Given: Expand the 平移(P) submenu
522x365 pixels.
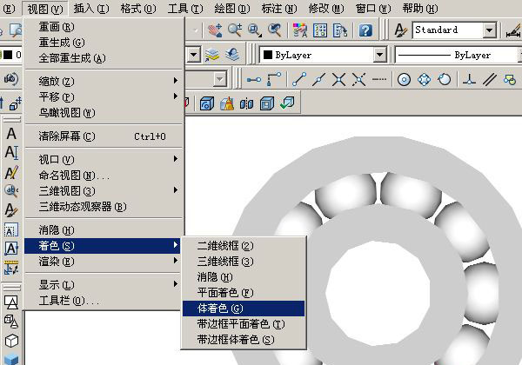Looking at the screenshot, I should point(103,96).
